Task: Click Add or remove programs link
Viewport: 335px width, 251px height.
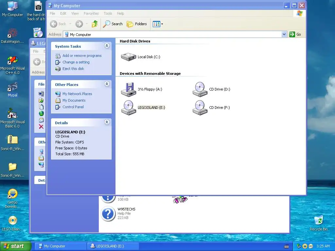Action: coord(82,56)
